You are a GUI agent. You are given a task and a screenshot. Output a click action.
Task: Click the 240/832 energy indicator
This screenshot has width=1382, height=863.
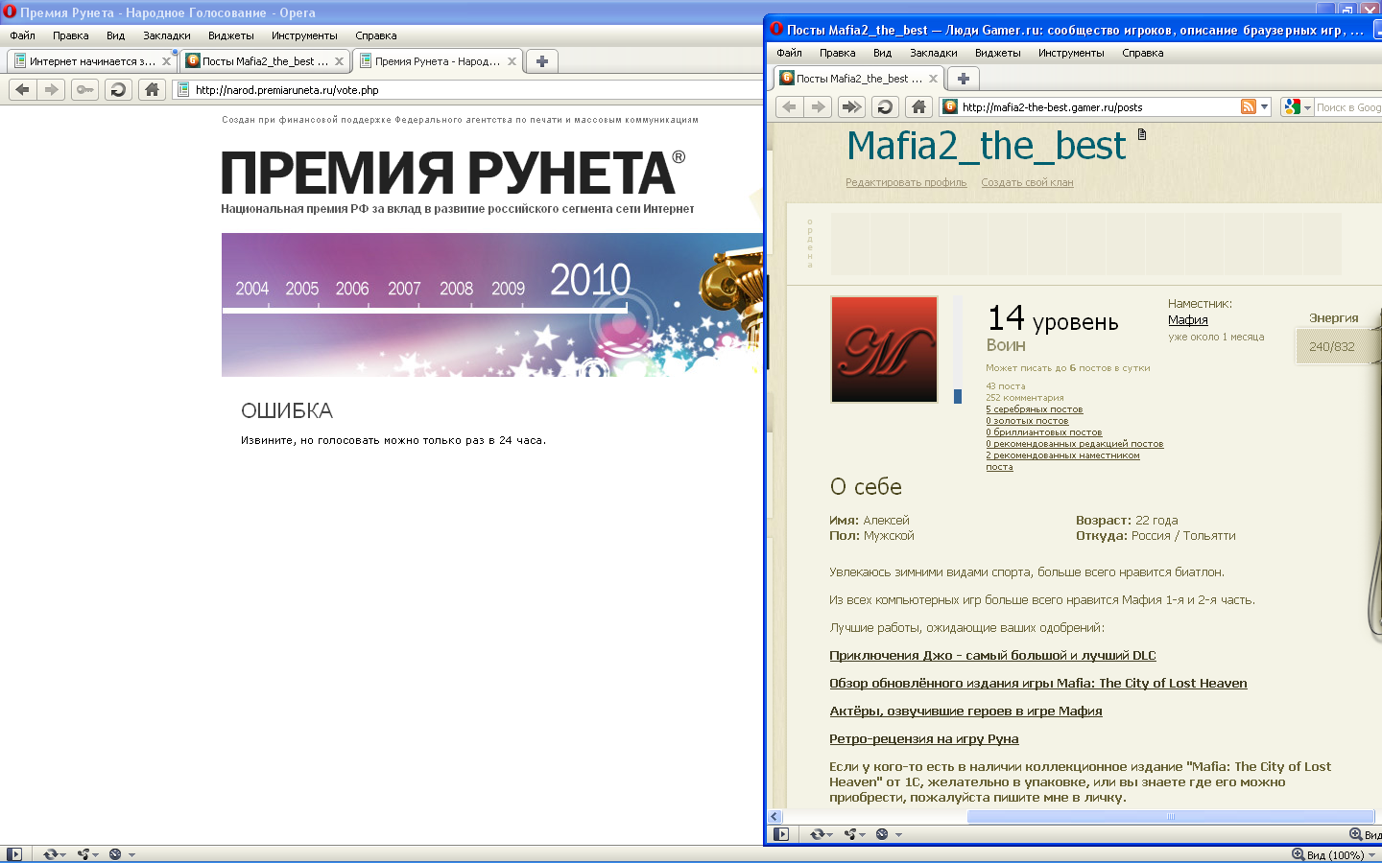(x=1332, y=347)
